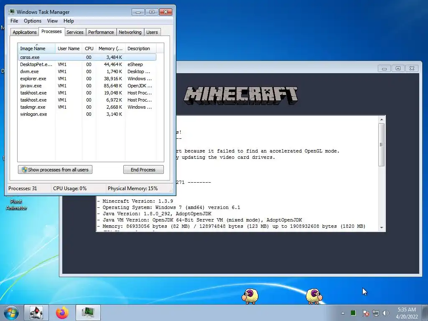Open the Options menu in Task Manager
The image size is (428, 321).
click(x=33, y=21)
